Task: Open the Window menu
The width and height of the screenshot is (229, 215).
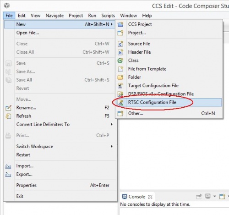Action: click(128, 16)
